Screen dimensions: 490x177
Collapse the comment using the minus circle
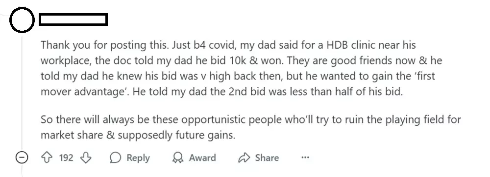(22, 157)
